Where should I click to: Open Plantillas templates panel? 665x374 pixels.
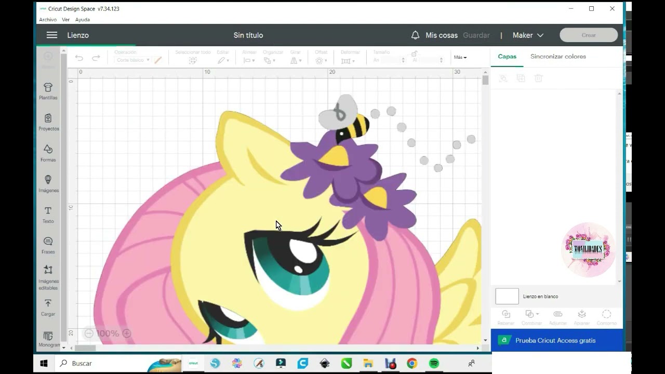pos(48,91)
